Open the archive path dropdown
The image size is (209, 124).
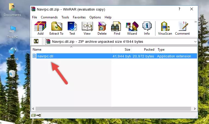coord(195,41)
